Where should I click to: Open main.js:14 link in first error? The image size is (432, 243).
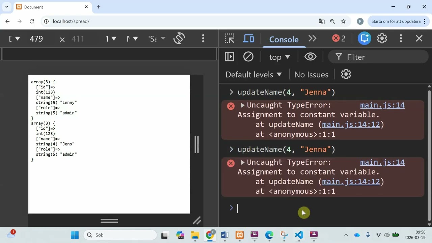pyautogui.click(x=382, y=105)
